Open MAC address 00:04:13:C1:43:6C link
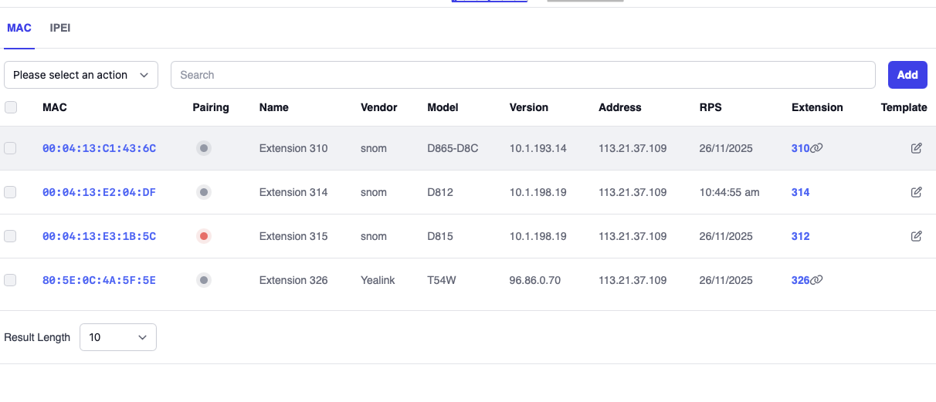This screenshot has width=936, height=402. [99, 148]
